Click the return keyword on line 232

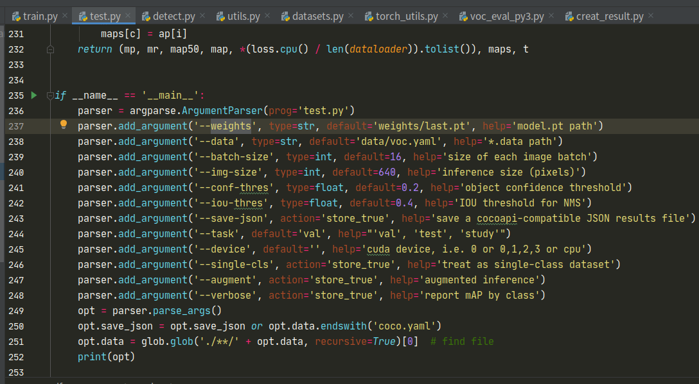tap(94, 49)
